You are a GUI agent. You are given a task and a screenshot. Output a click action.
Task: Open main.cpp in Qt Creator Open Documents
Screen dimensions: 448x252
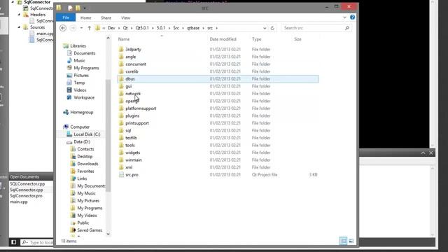[19, 202]
